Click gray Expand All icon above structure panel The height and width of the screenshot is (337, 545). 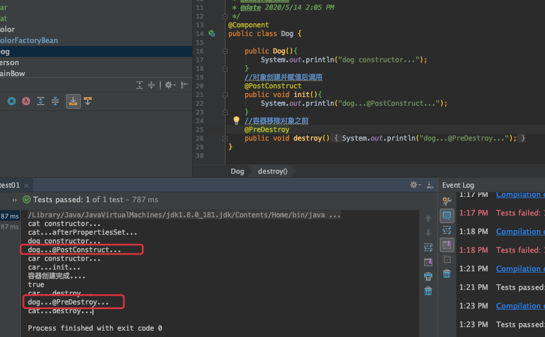[x=139, y=85]
